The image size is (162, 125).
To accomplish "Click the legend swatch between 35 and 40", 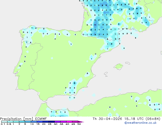I will pos(63,122).
